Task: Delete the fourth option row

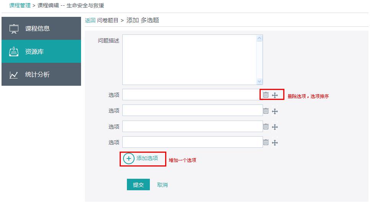Action: tap(266, 142)
